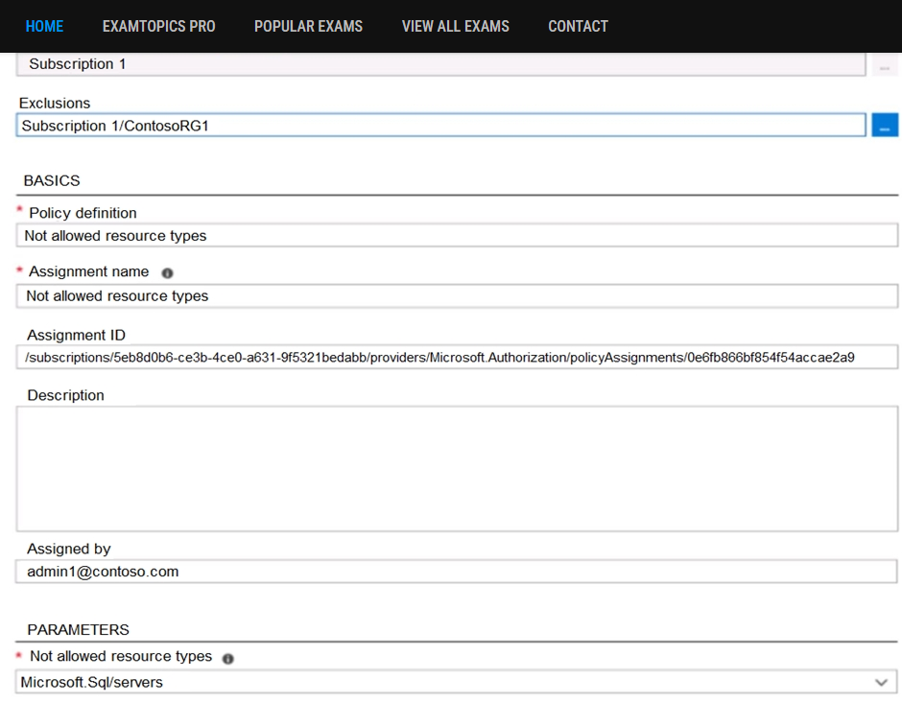The height and width of the screenshot is (703, 902).
Task: Open the Microsoft.Sql/servers dropdown
Action: click(x=457, y=682)
